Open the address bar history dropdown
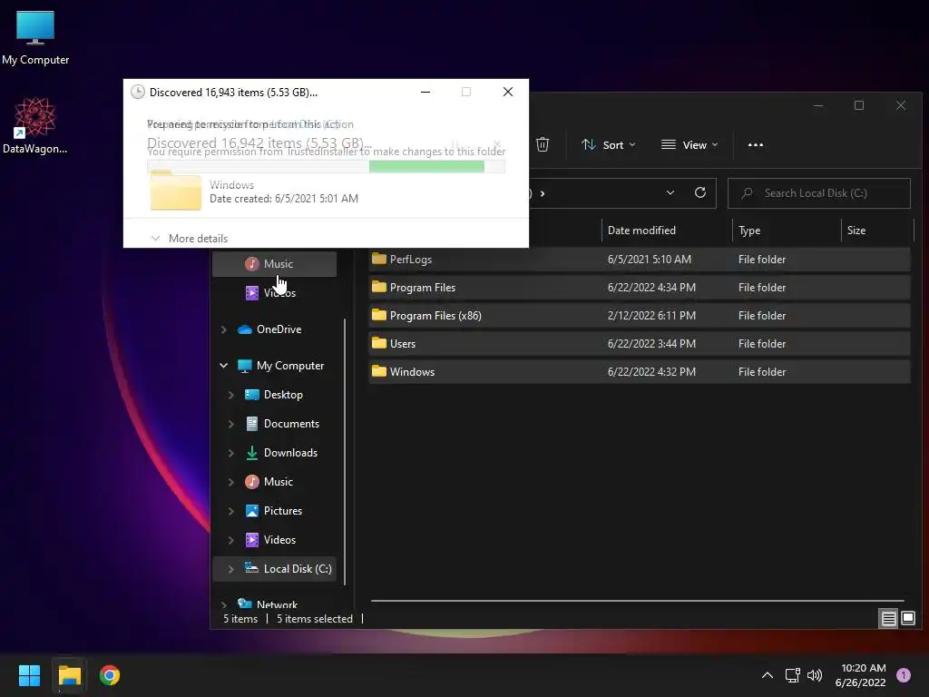Screen dimensions: 929x697 pos(670,192)
